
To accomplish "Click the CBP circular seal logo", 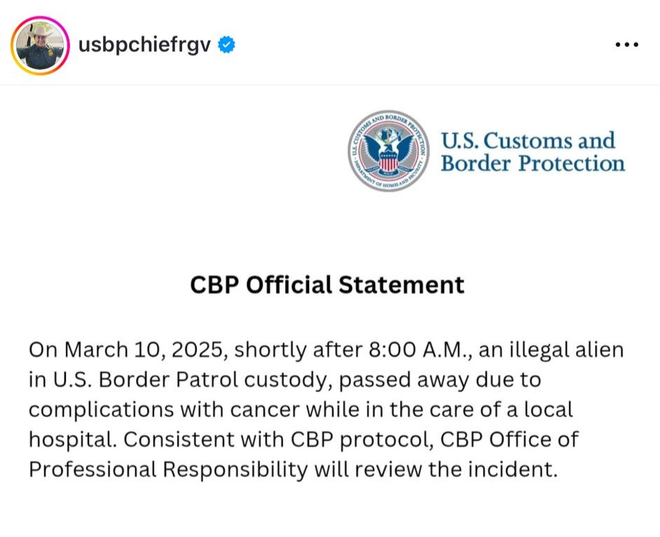I will click(389, 151).
